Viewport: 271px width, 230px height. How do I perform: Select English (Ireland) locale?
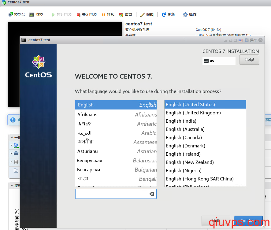click(205, 154)
